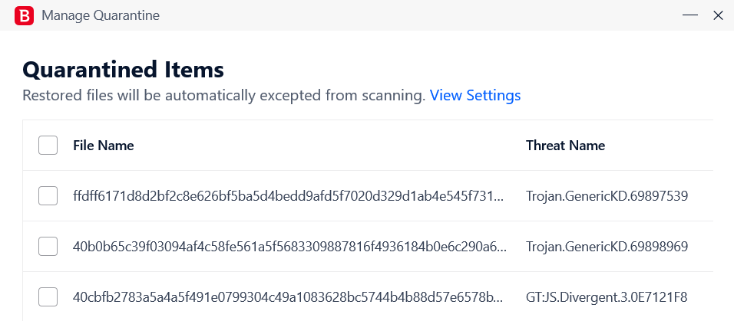Click the empty title bar area
Image resolution: width=734 pixels, height=321 pixels.
click(422, 15)
